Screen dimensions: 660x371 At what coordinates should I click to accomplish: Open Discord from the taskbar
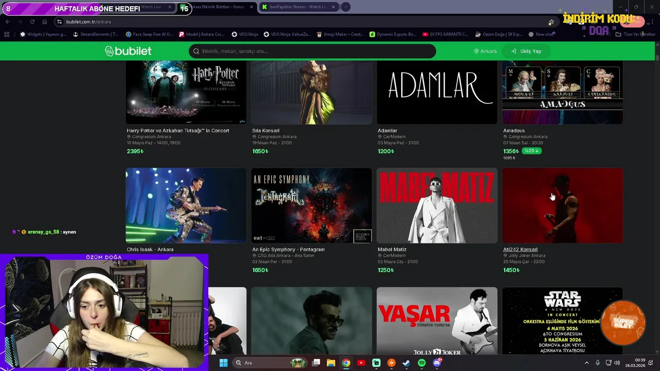[437, 363]
